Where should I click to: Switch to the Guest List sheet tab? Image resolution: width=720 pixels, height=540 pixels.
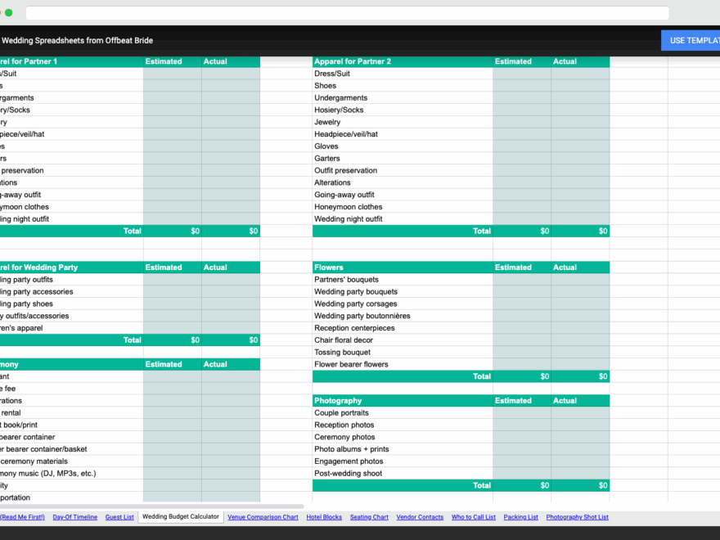click(119, 516)
